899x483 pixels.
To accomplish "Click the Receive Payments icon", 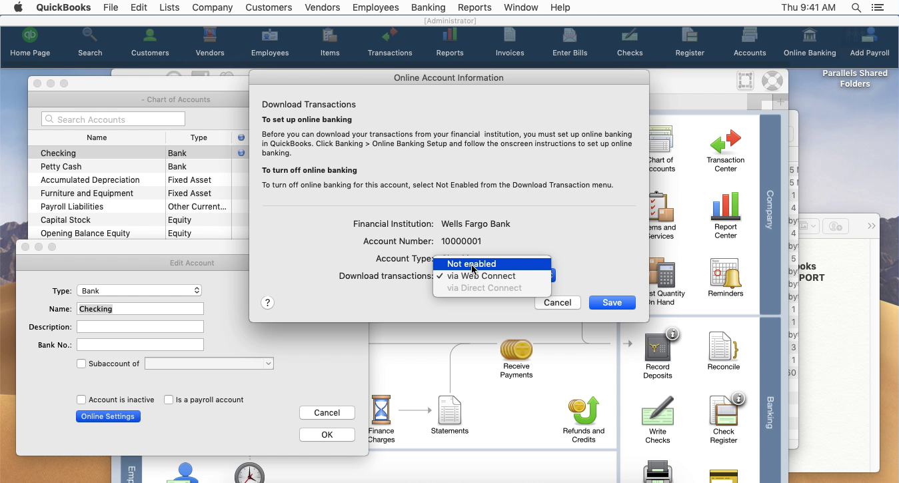I will [516, 359].
